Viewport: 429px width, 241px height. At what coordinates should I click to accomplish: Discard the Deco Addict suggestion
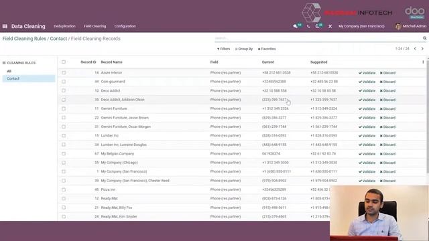point(387,91)
